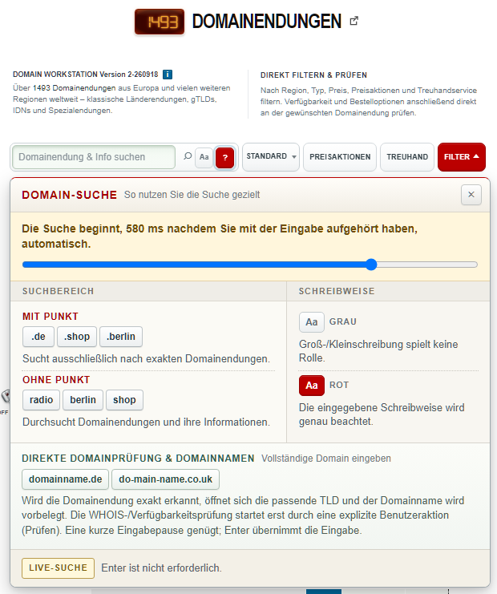
Task: Click the shop chip under OHNE PUNKT
Action: (x=124, y=400)
